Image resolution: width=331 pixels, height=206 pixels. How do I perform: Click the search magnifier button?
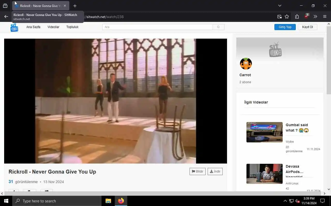tap(219, 27)
